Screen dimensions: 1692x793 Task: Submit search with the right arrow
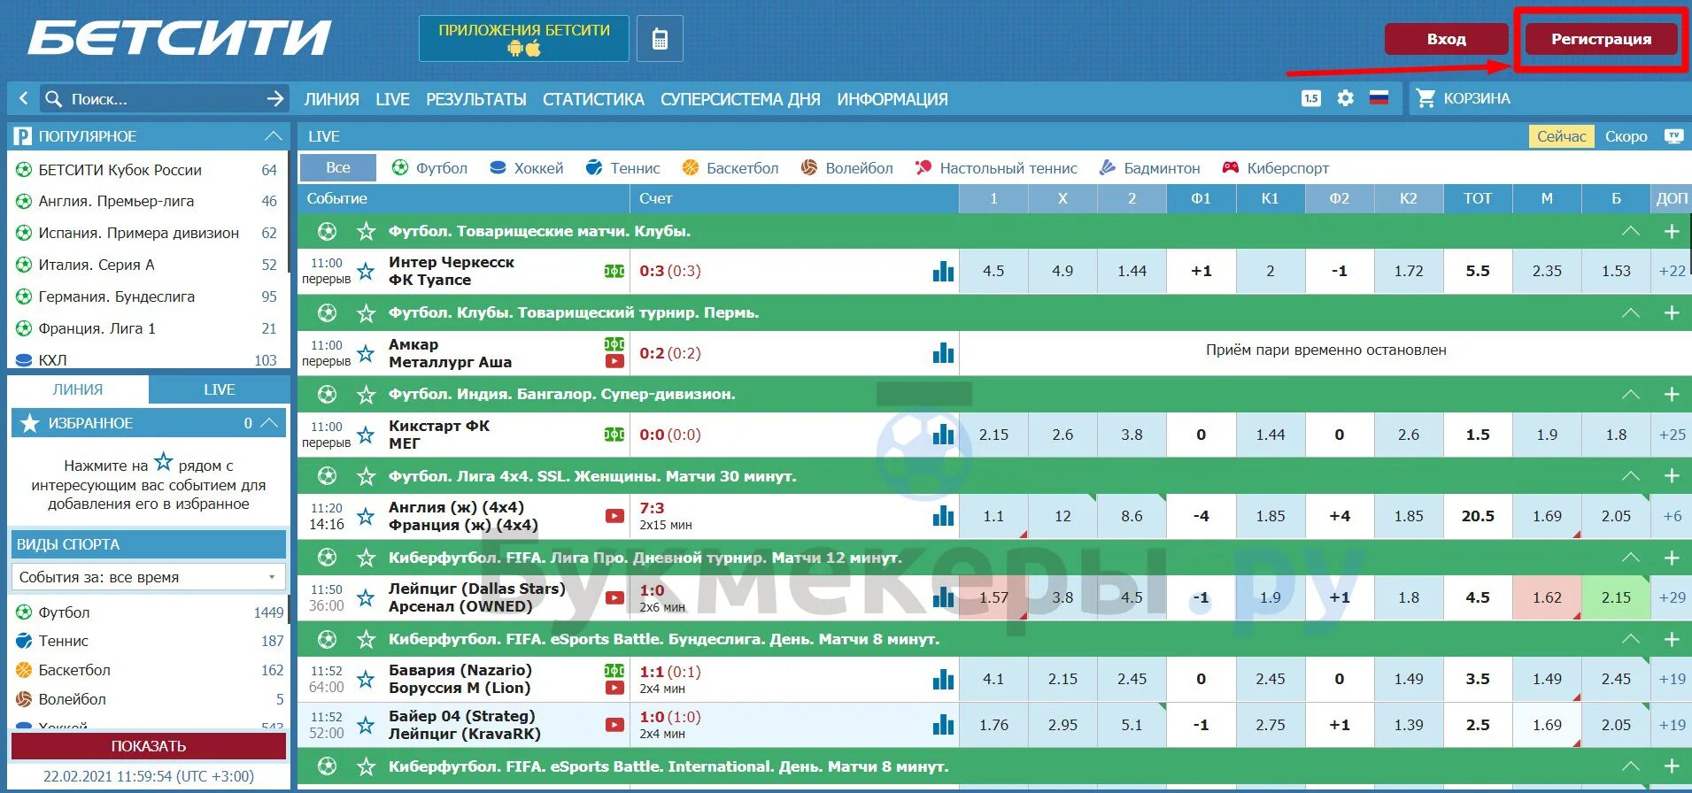click(275, 99)
